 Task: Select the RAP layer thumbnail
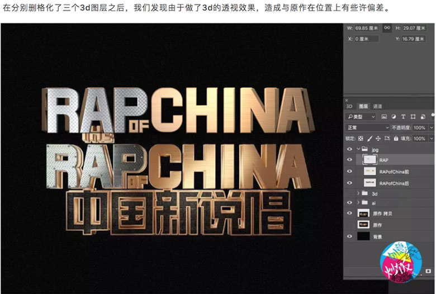[370, 160]
